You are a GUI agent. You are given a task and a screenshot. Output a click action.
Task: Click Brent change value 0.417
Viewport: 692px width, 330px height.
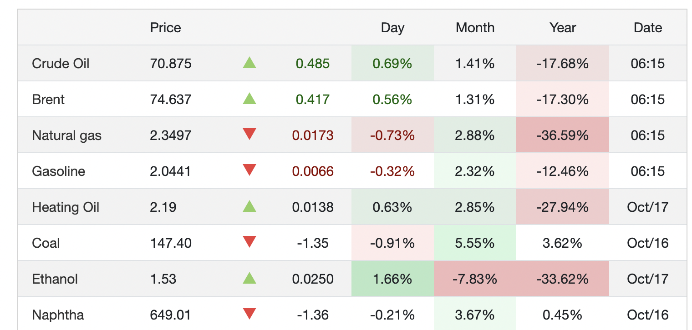click(313, 99)
